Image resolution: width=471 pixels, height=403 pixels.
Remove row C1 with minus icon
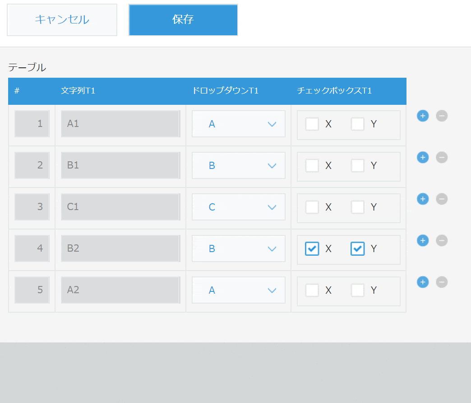click(x=442, y=199)
